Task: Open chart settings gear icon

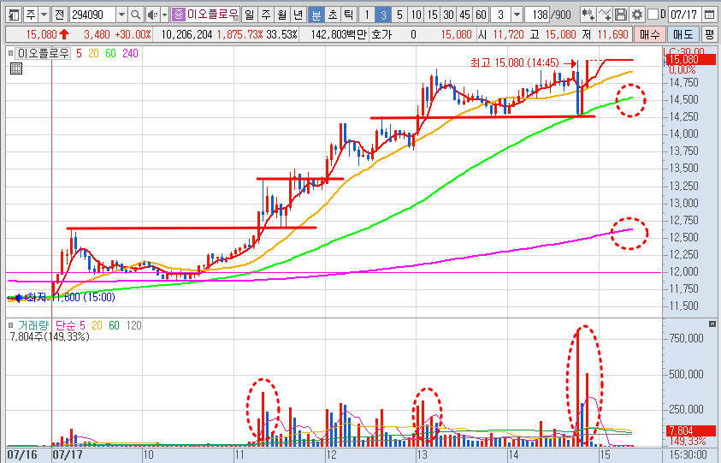Action: 637,15
